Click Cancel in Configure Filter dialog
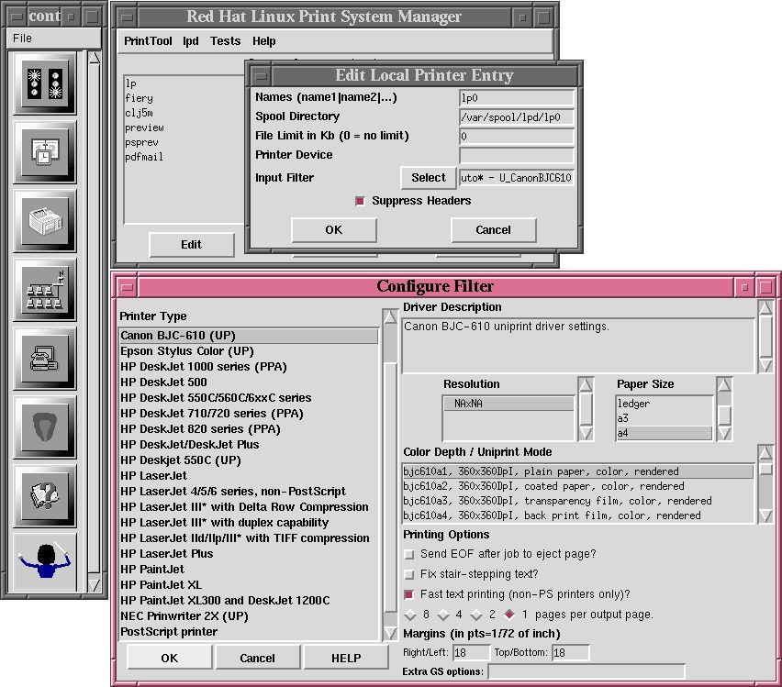The width and height of the screenshot is (782, 687). click(257, 658)
